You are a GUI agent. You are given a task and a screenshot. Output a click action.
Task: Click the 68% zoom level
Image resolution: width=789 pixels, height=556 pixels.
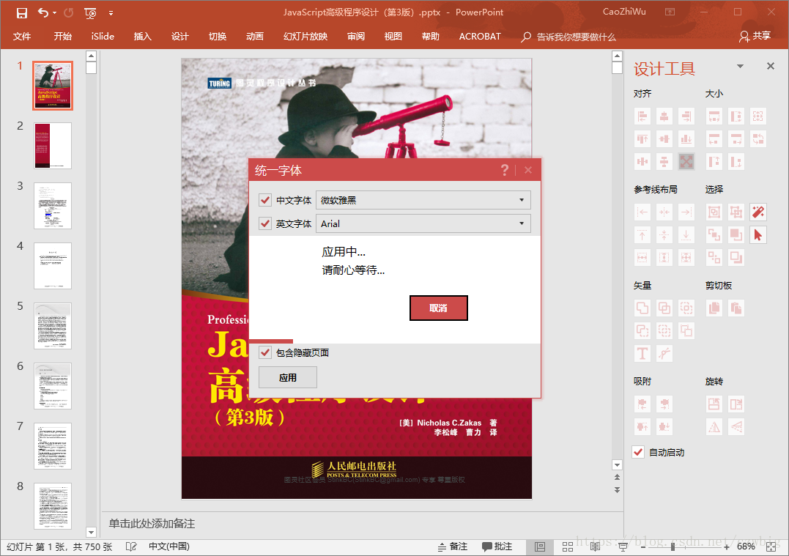pos(746,546)
